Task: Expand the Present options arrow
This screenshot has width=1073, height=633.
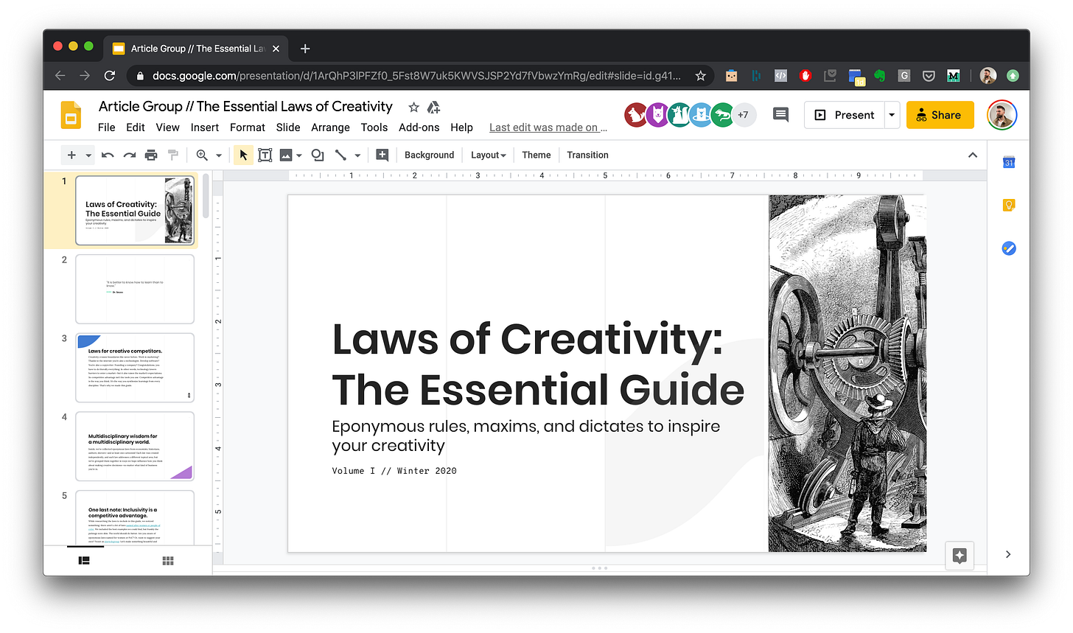Action: (892, 115)
